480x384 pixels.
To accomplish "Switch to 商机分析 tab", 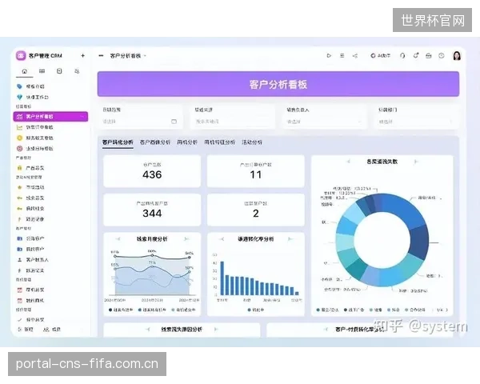I will point(187,142).
